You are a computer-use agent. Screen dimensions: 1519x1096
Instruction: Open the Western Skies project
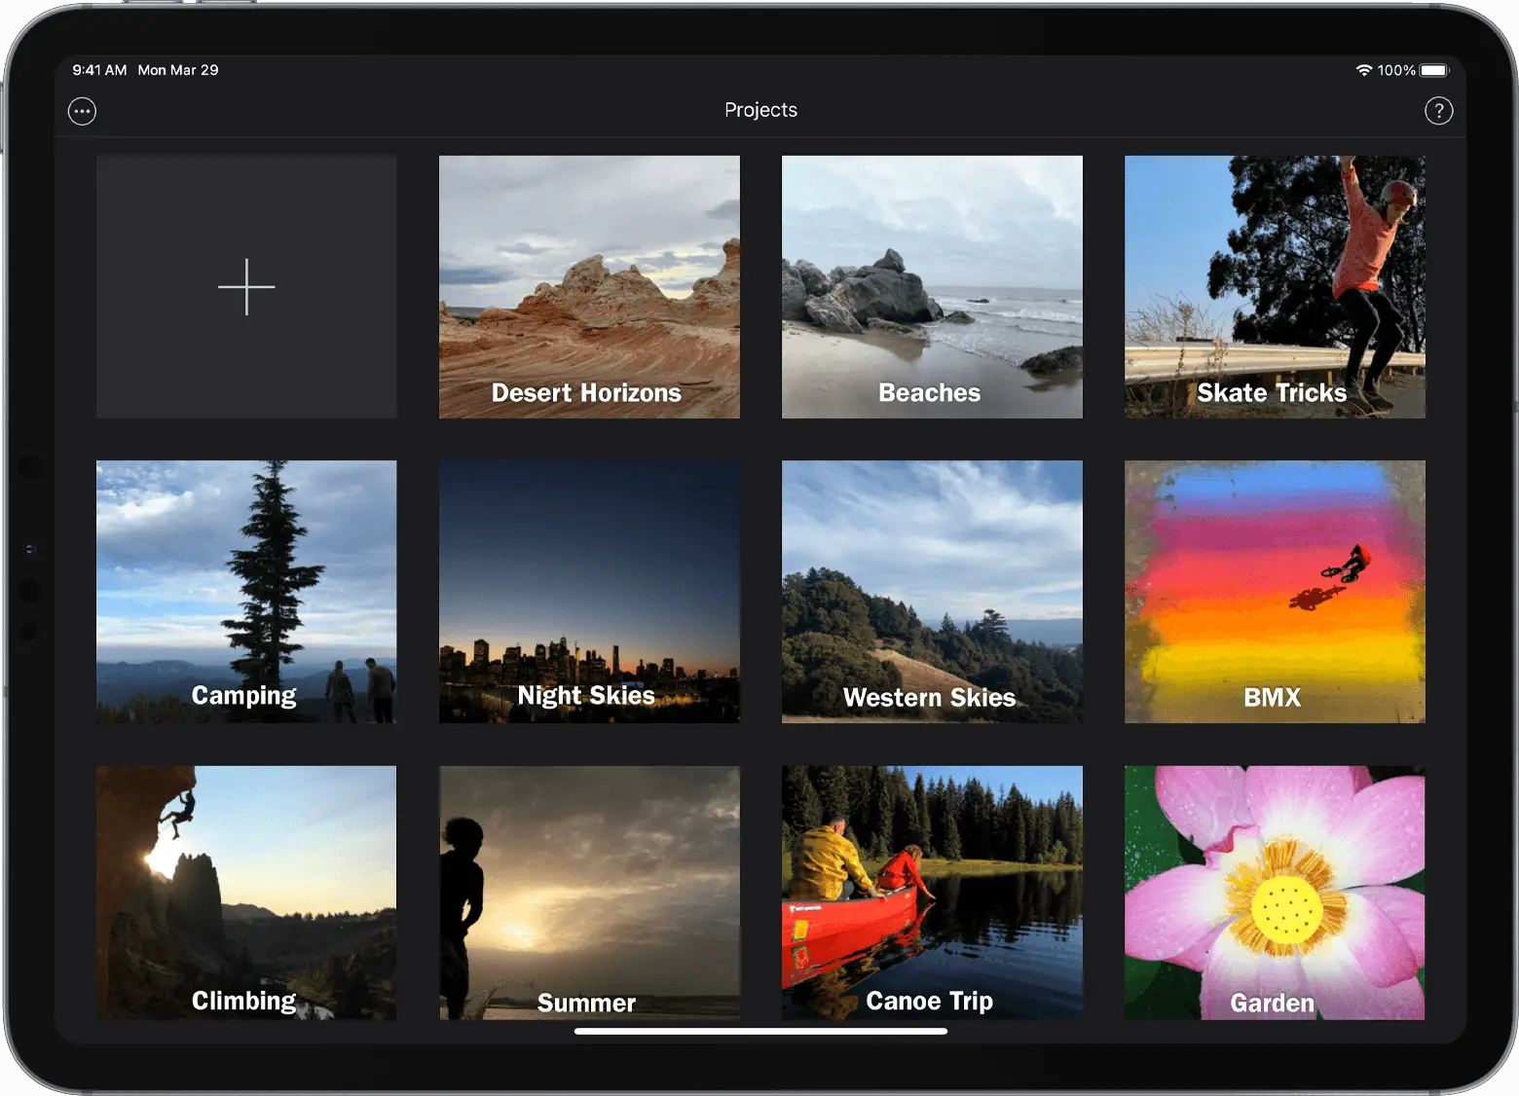pyautogui.click(x=931, y=591)
